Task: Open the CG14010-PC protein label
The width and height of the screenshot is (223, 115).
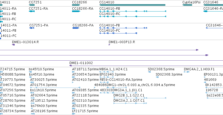Action: [x=110, y=31]
